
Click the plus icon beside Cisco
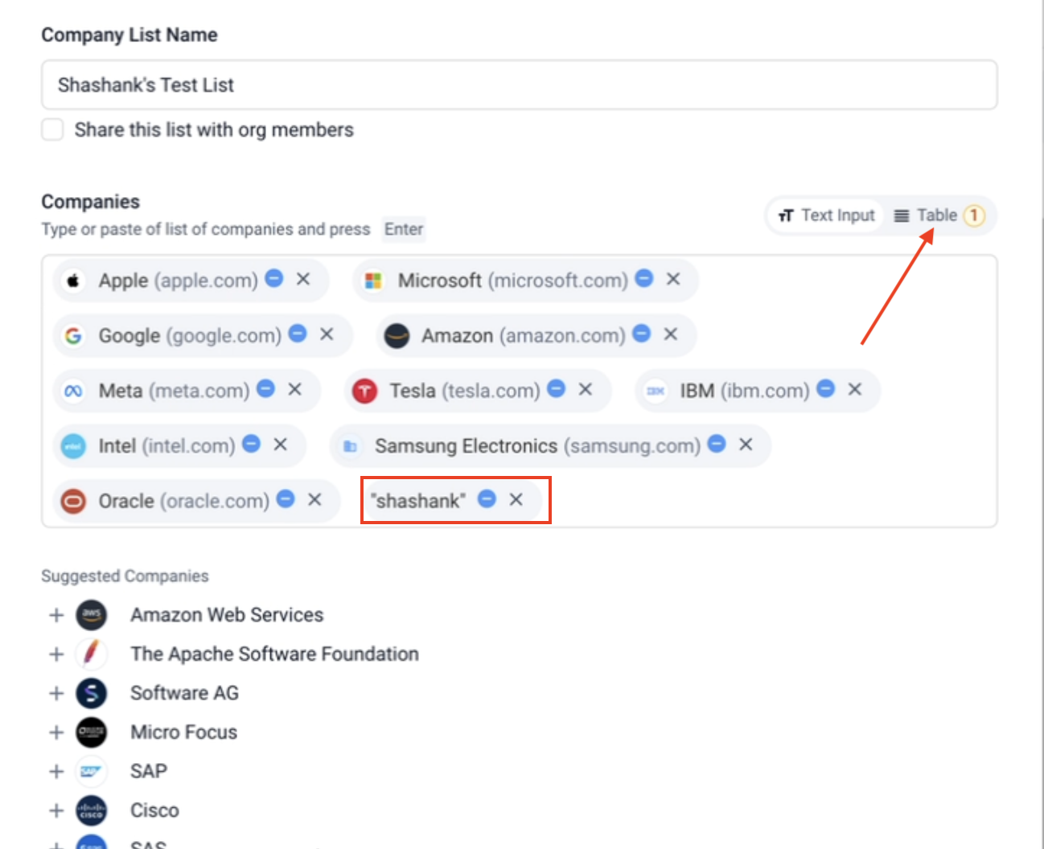56,810
